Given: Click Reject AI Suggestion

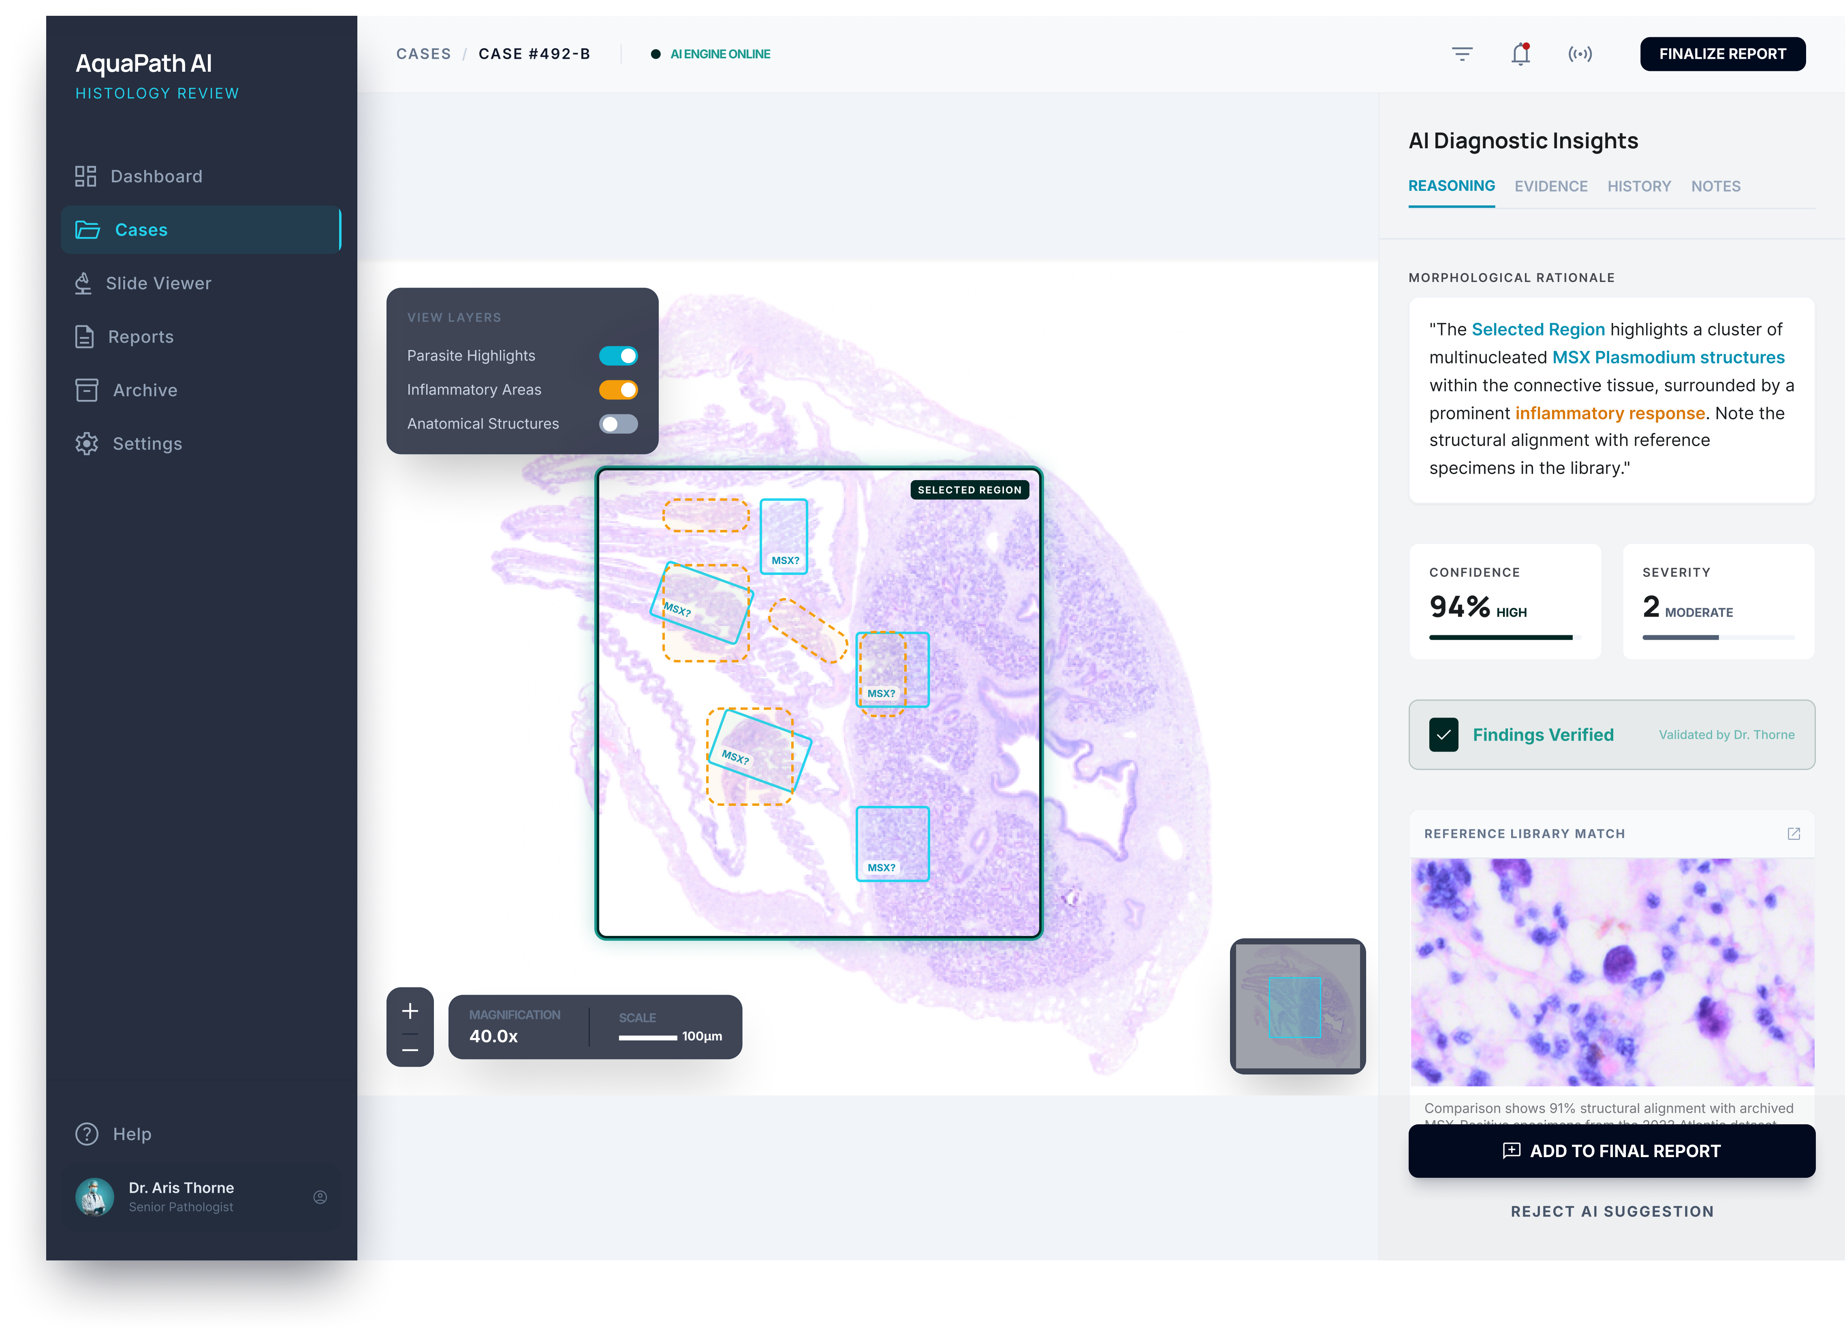Looking at the screenshot, I should (1612, 1211).
